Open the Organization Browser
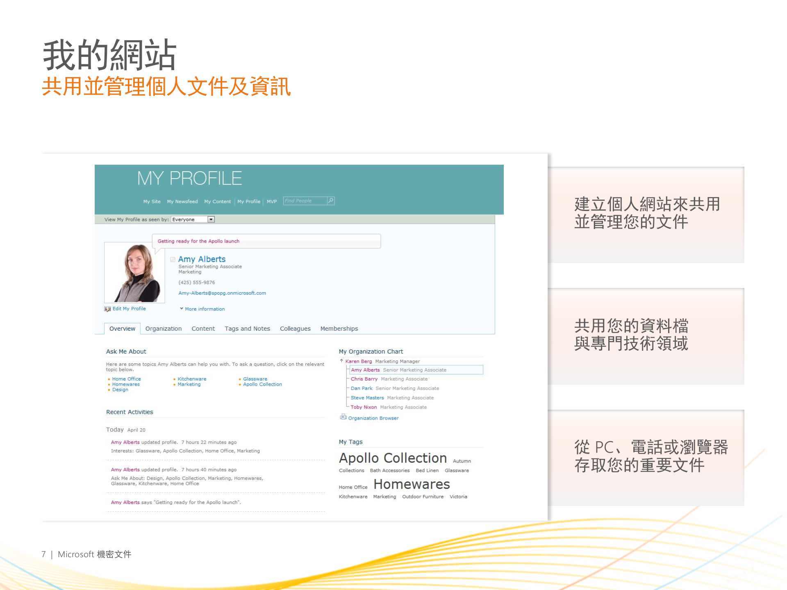 pos(373,418)
